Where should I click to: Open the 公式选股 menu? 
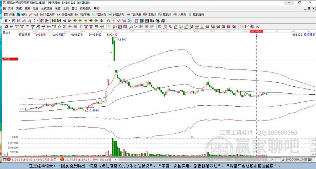[47, 8]
